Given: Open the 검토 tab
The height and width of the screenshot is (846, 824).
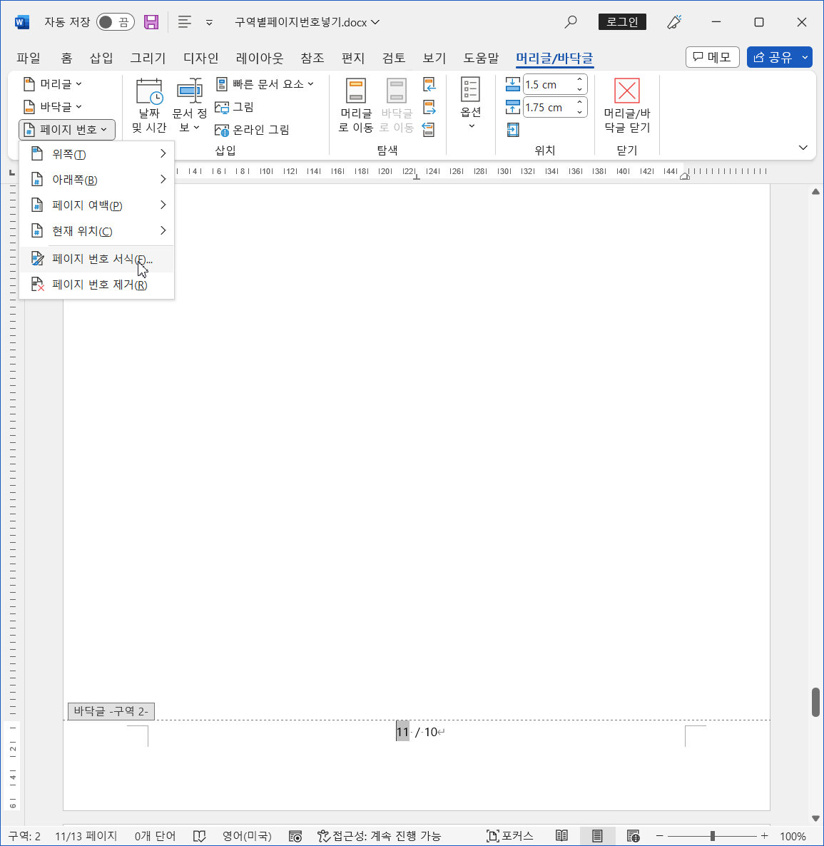Looking at the screenshot, I should 393,58.
